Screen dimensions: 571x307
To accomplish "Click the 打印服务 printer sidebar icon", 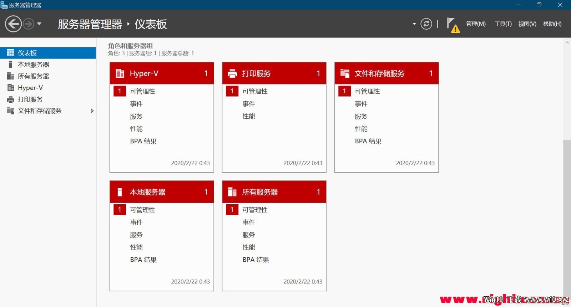I will pos(11,99).
